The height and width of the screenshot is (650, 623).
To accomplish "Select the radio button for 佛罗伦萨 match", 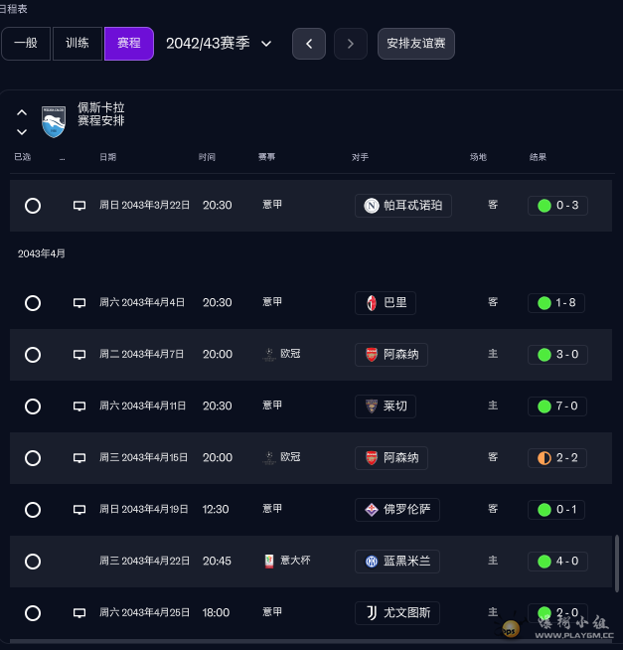I will [33, 510].
